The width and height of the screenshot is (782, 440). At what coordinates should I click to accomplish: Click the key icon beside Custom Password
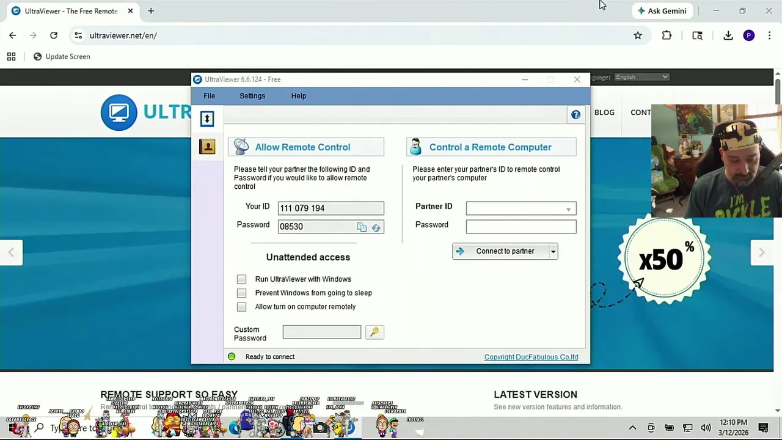(x=375, y=332)
